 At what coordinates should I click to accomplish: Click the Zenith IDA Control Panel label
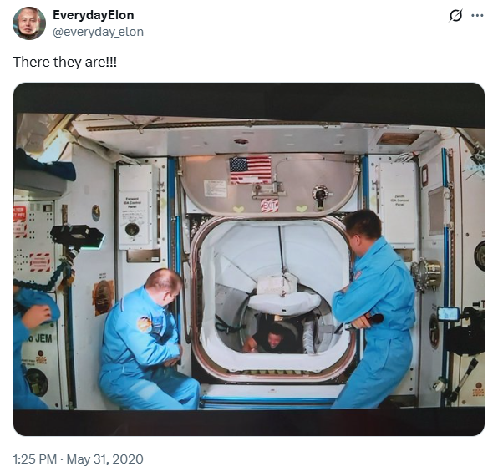[x=399, y=200]
